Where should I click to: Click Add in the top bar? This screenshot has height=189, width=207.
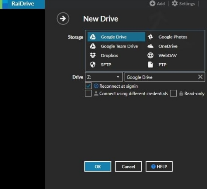(x=157, y=3)
